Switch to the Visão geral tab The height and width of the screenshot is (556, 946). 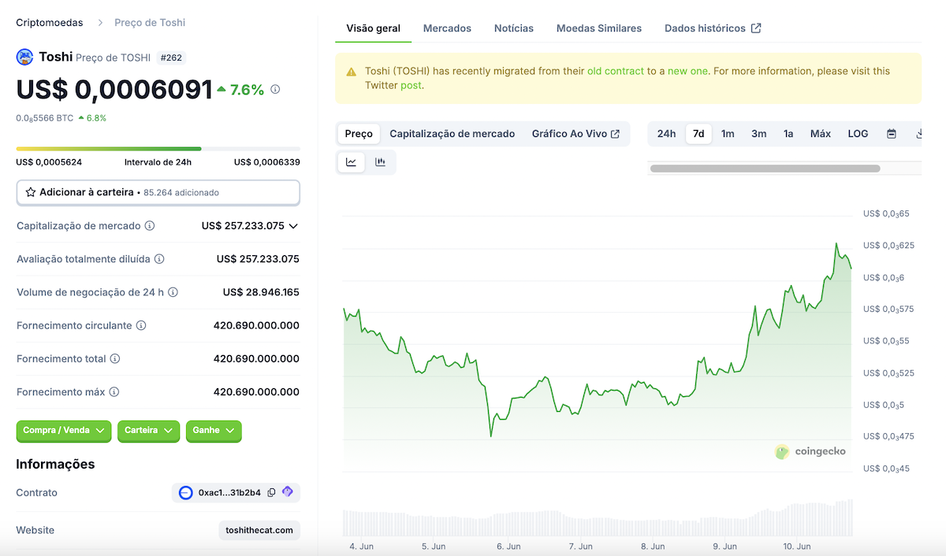click(x=374, y=28)
